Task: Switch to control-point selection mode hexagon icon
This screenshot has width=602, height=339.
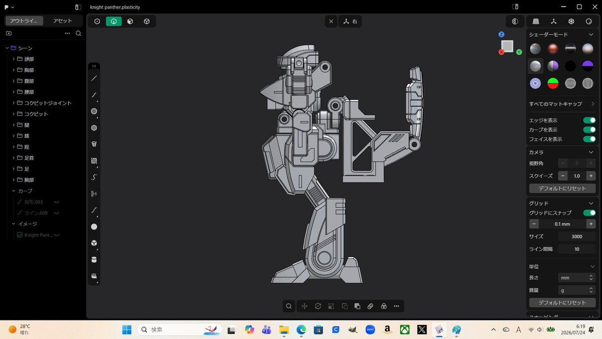Action: click(x=97, y=22)
